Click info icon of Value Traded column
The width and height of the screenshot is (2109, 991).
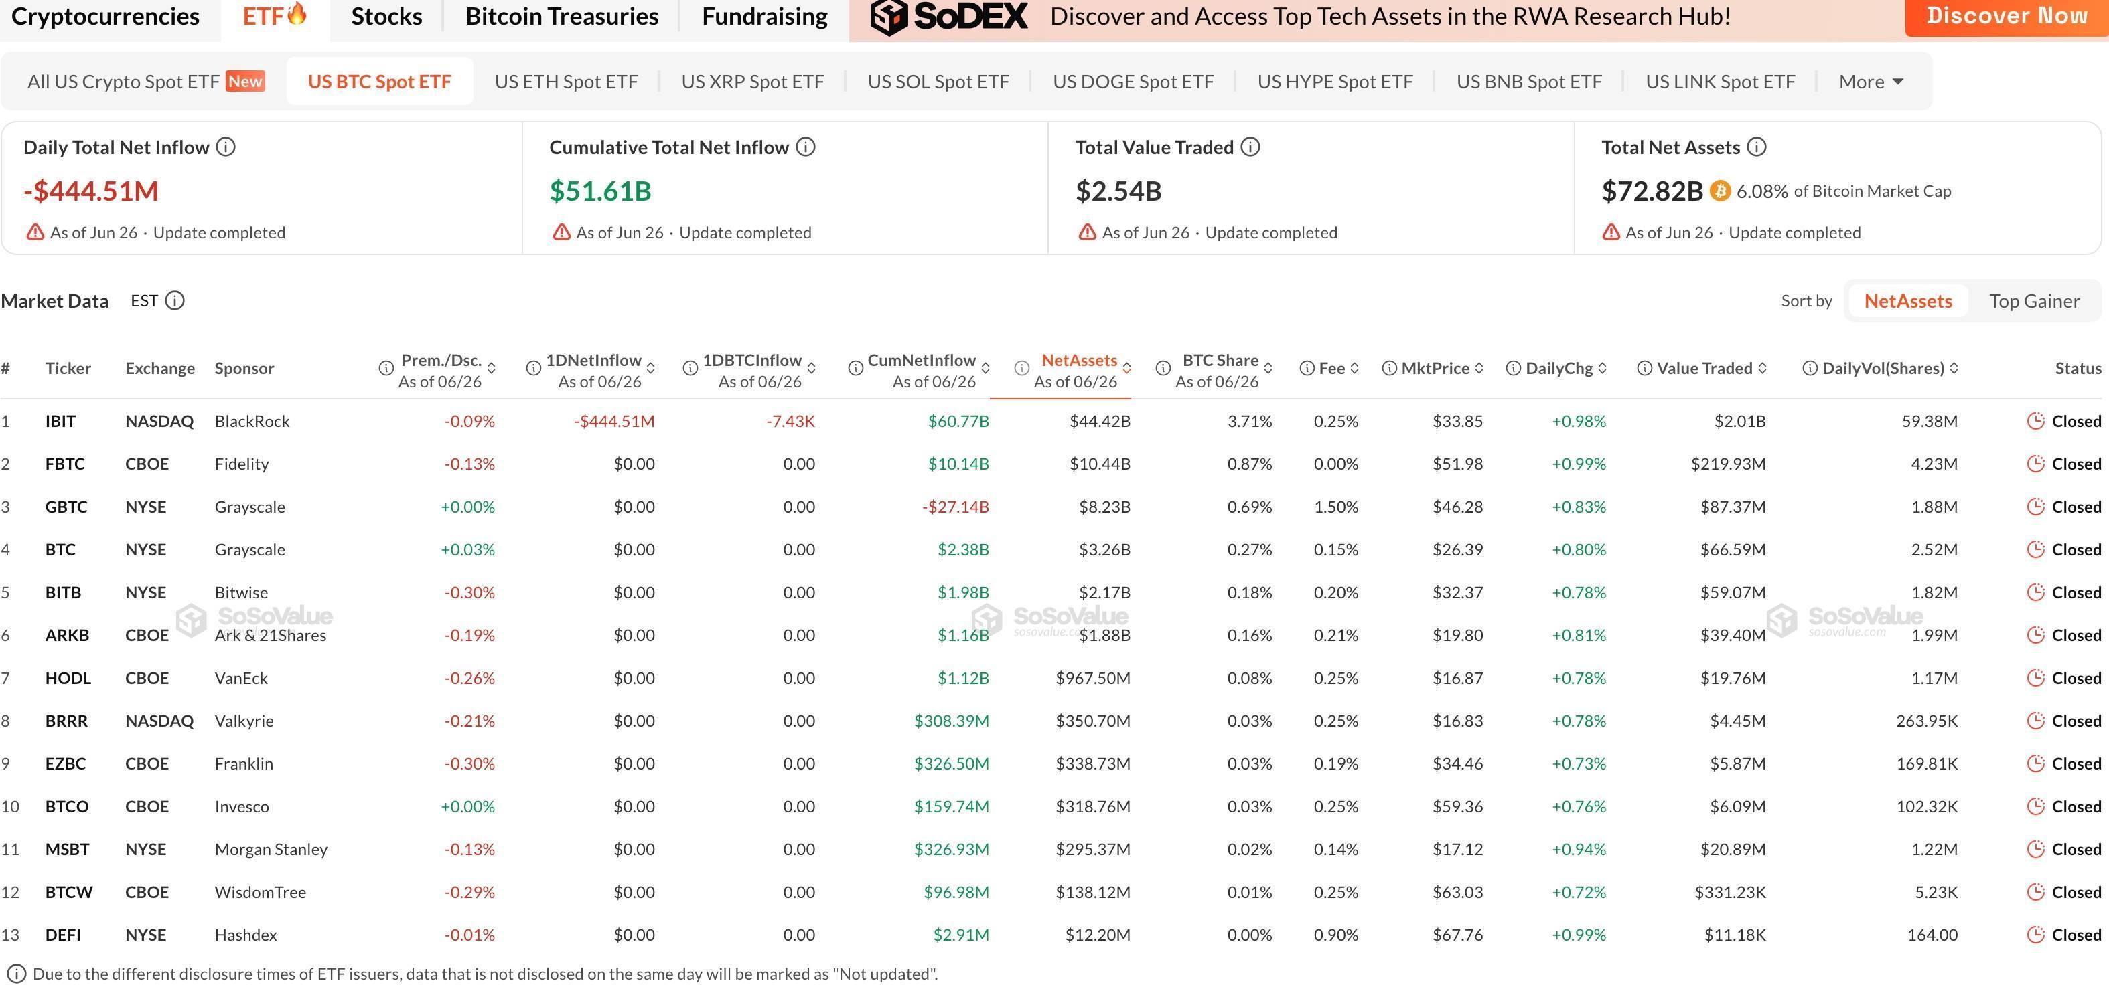point(1644,369)
